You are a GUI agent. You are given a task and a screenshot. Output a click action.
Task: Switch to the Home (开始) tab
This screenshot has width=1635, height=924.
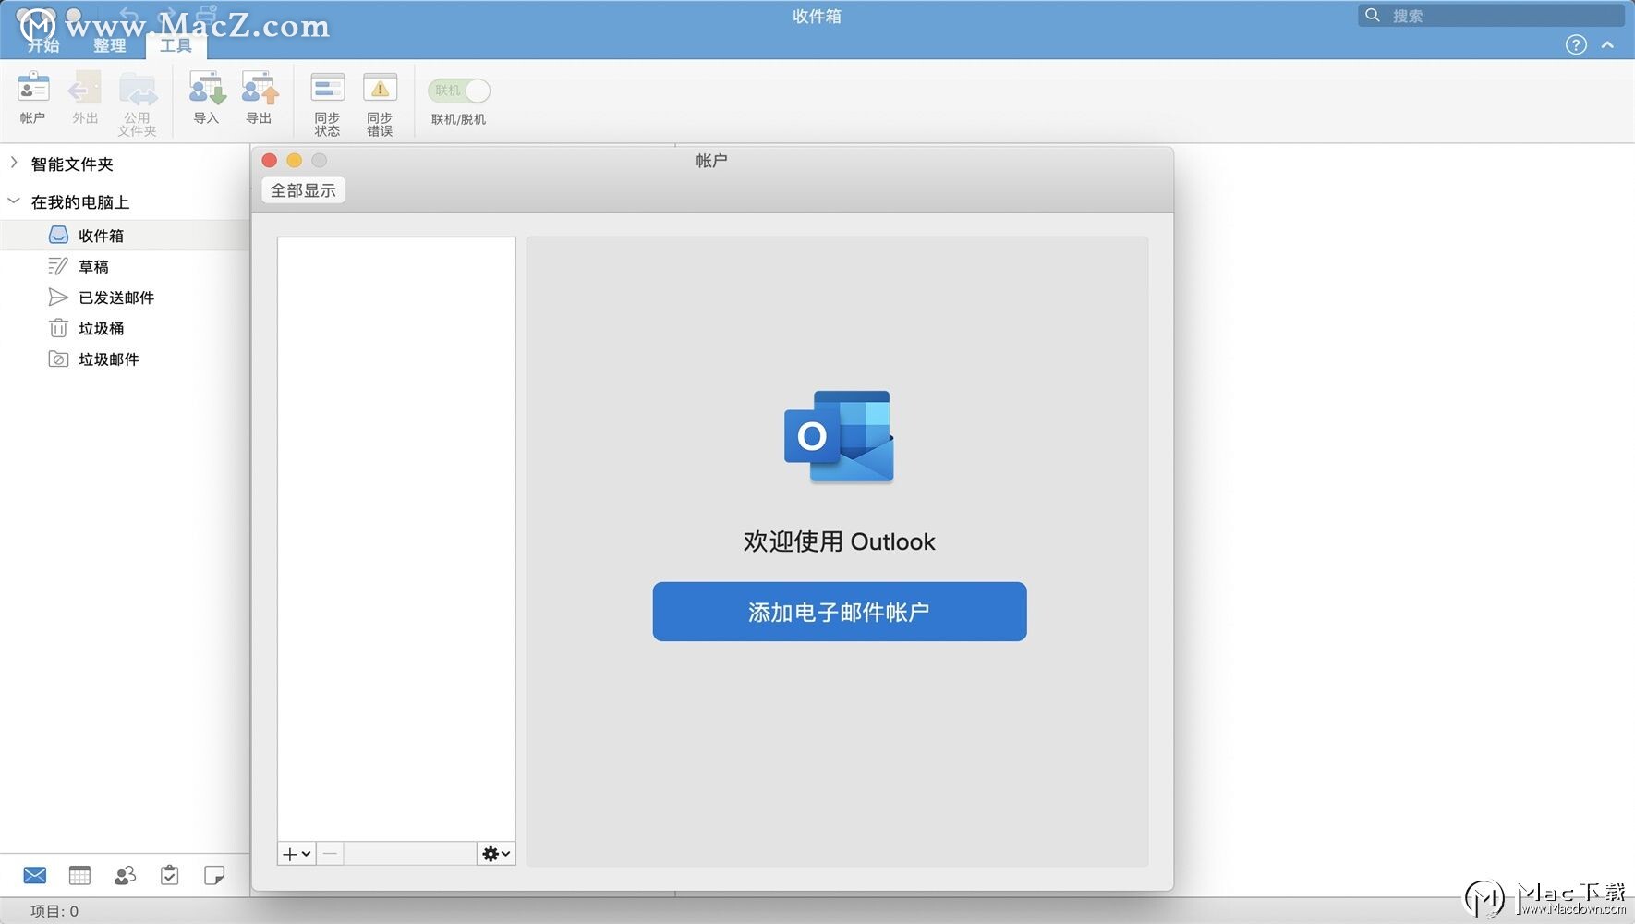(43, 45)
